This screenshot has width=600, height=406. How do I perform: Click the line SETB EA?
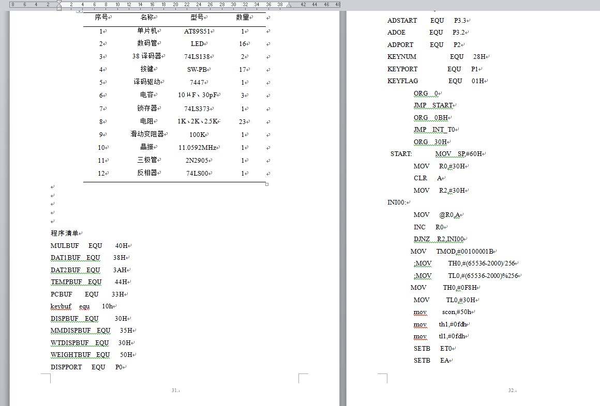point(431,361)
